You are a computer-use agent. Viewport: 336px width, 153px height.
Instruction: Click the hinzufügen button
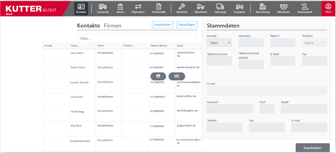(x=187, y=25)
